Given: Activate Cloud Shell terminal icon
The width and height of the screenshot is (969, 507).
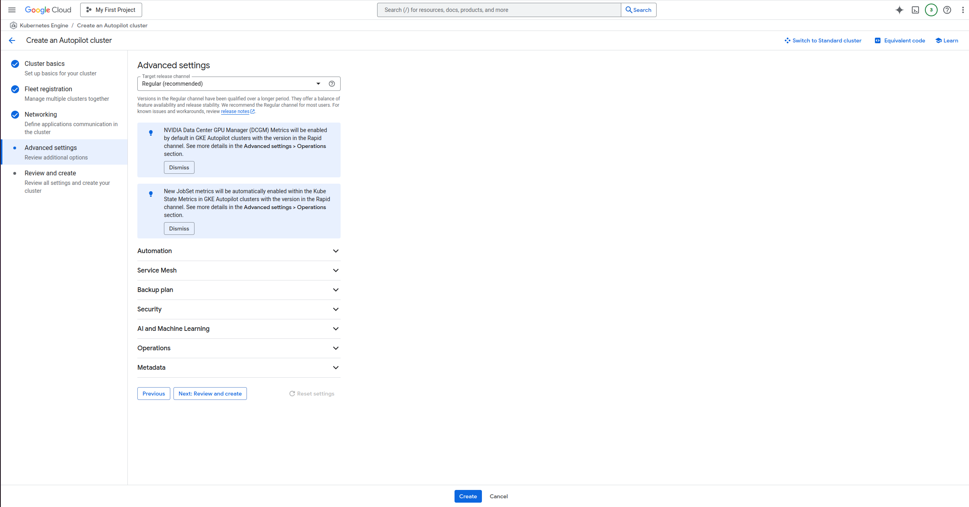Looking at the screenshot, I should pos(915,10).
